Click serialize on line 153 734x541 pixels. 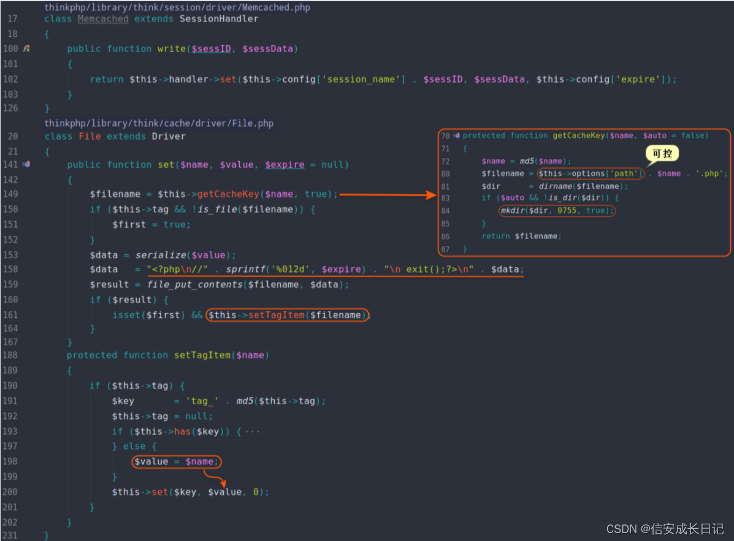pos(161,255)
